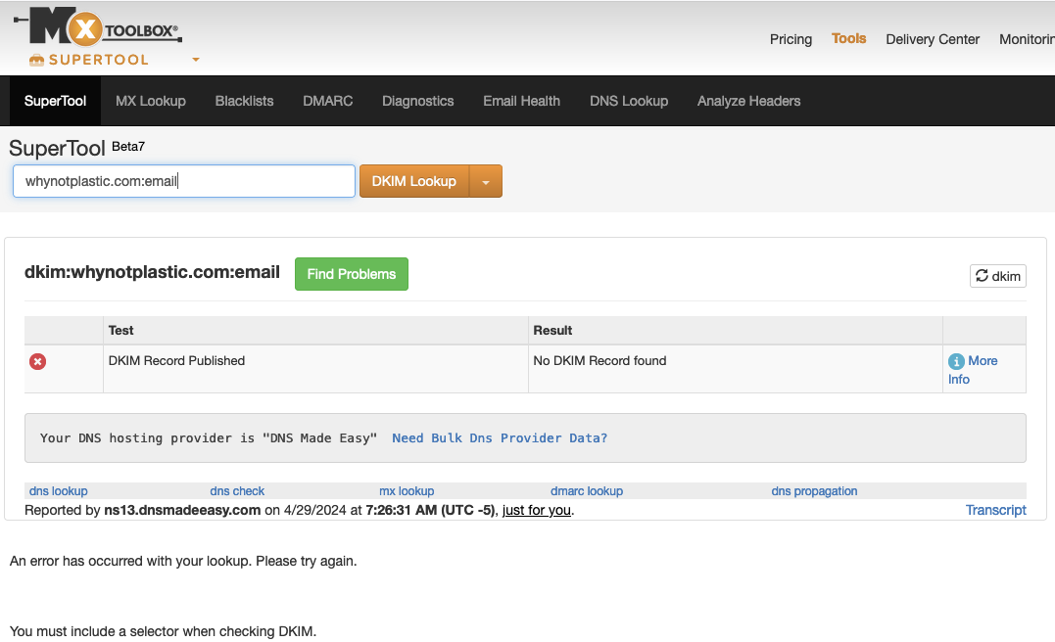Open the Email Health tab

[521, 101]
